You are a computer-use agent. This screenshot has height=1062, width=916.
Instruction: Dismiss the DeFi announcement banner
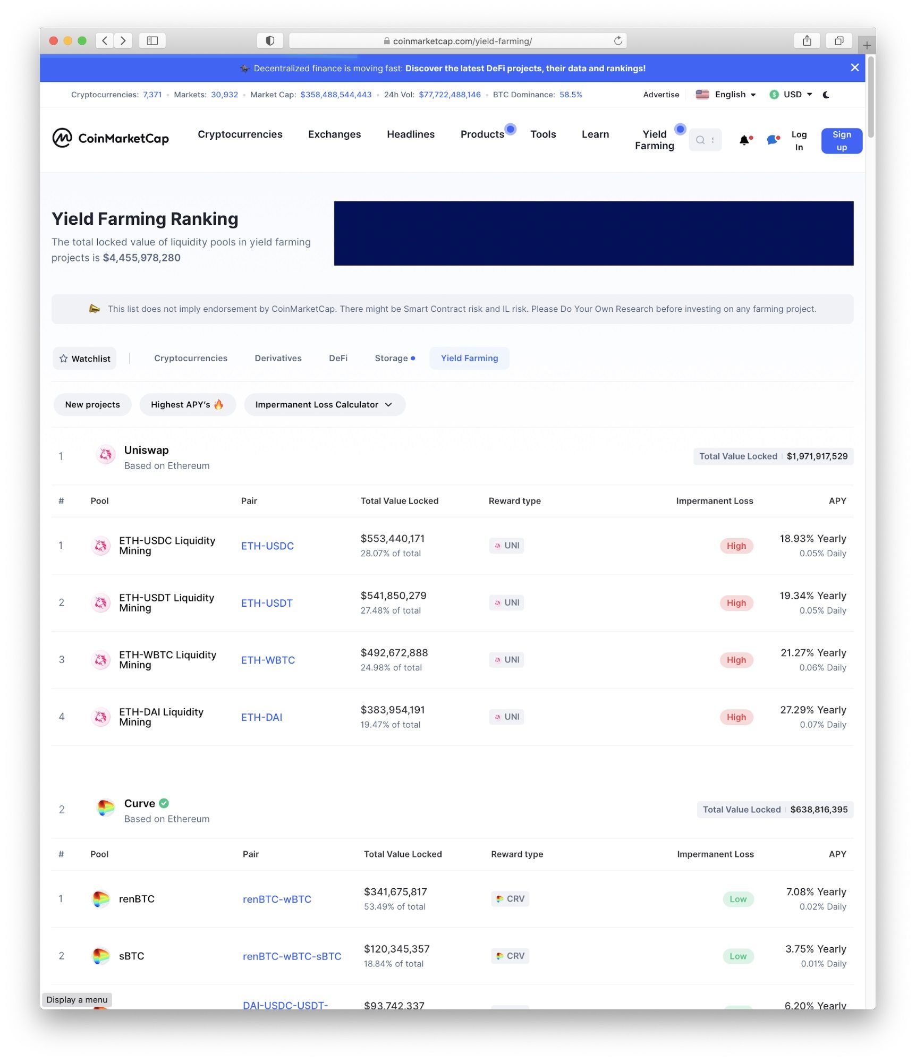pos(855,67)
